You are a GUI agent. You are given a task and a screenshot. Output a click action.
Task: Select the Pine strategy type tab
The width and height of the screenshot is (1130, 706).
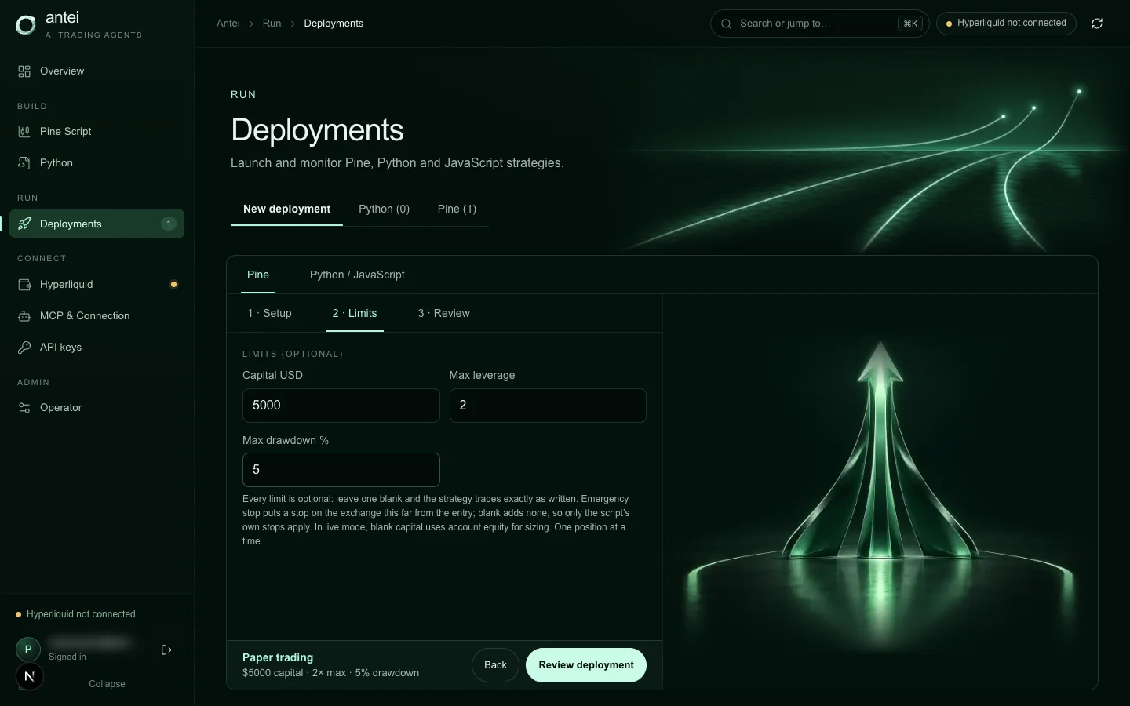coord(258,275)
